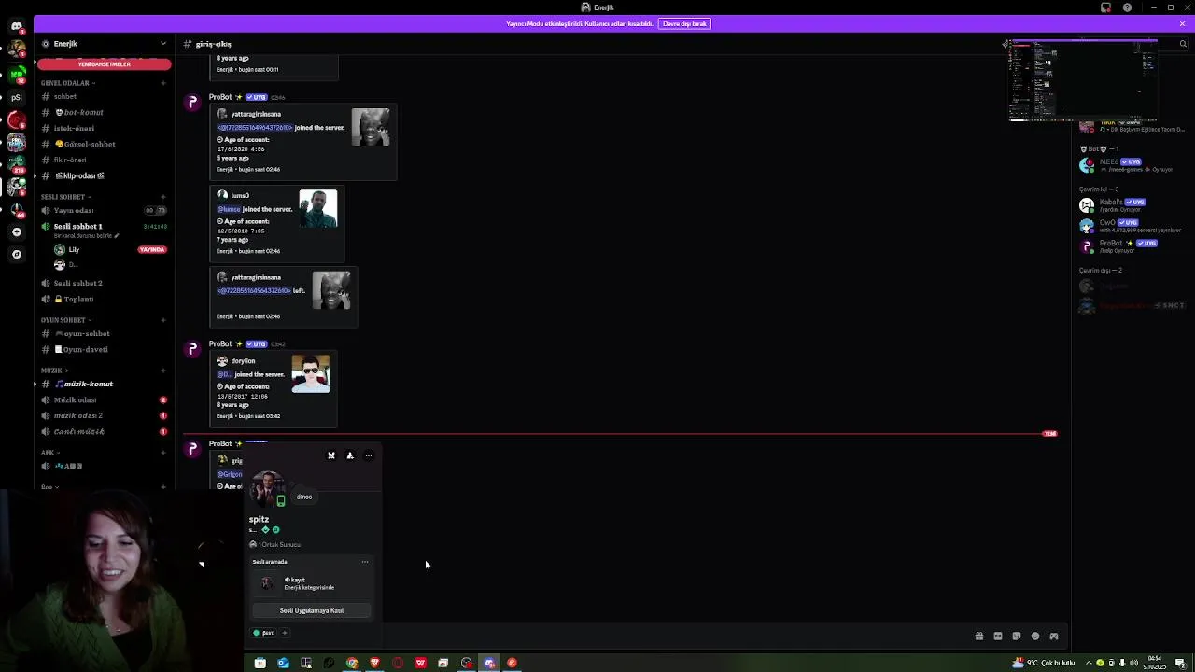Join the locked Toplantı voice channel

click(104, 299)
